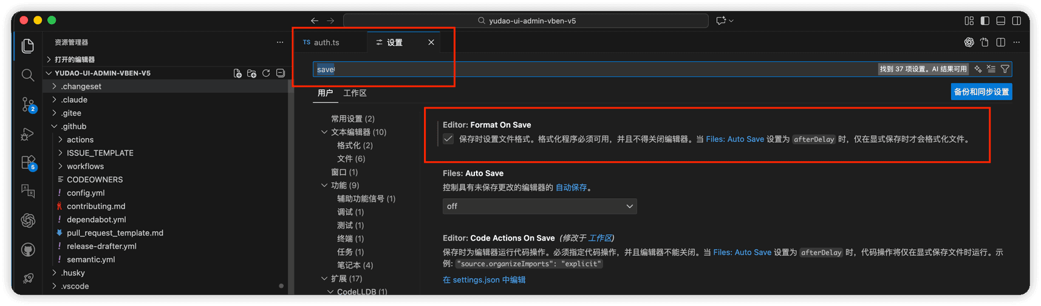Follow the 自动保存 link
This screenshot has height=306, width=1041.
[x=571, y=188]
